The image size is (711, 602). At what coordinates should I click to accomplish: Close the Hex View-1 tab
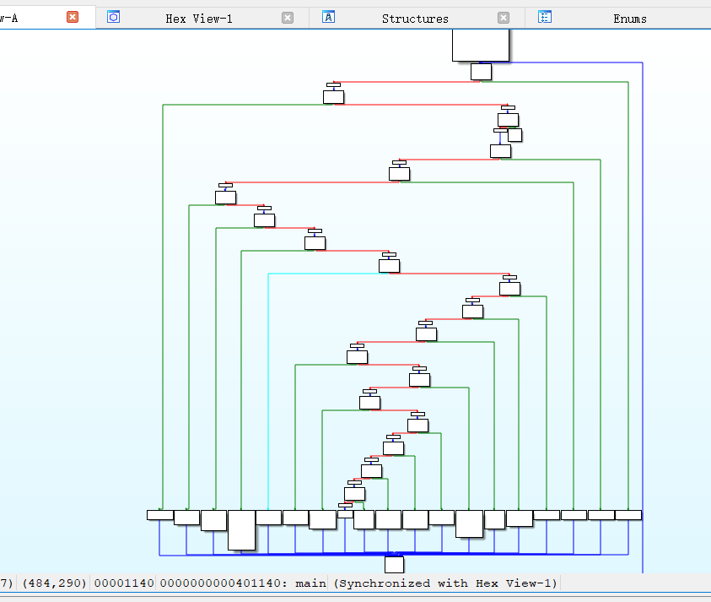tap(288, 18)
